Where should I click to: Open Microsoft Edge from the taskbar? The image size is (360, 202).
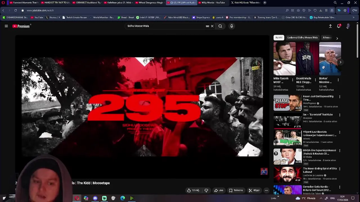click(123, 198)
